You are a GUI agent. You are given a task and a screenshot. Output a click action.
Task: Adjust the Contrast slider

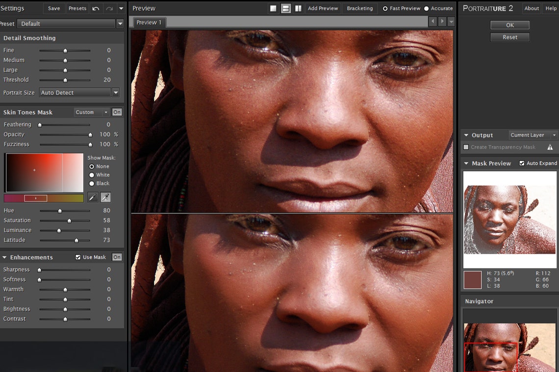pyautogui.click(x=65, y=319)
